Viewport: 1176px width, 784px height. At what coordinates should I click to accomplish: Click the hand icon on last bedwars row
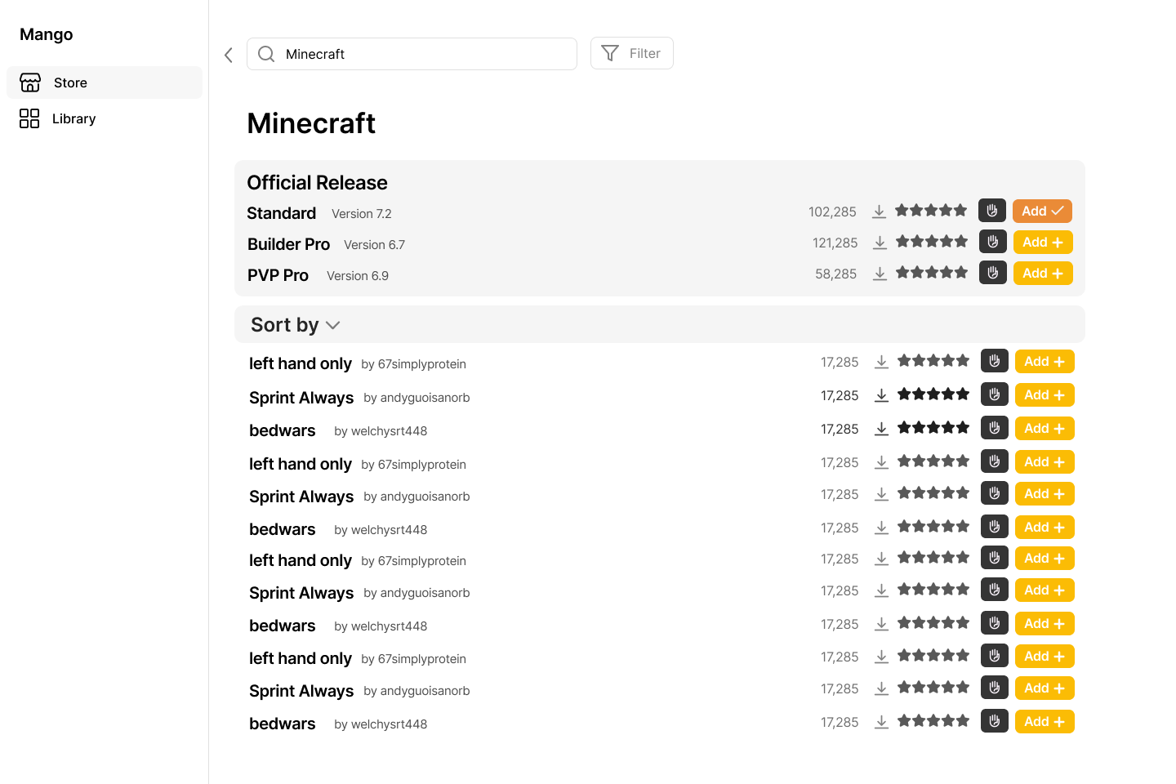click(995, 721)
